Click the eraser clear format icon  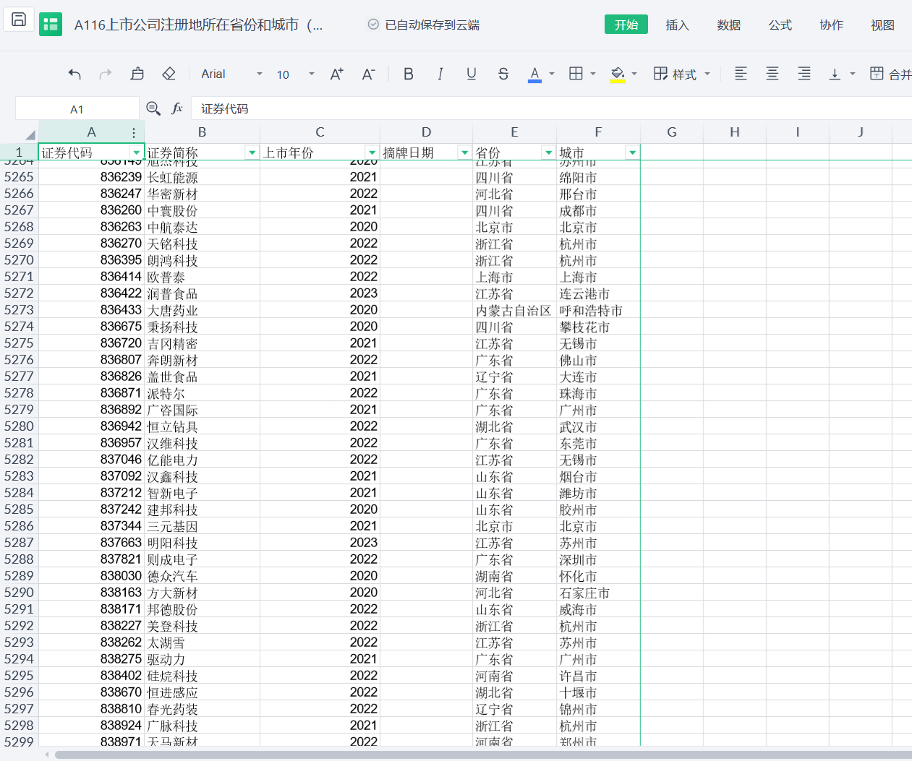169,74
